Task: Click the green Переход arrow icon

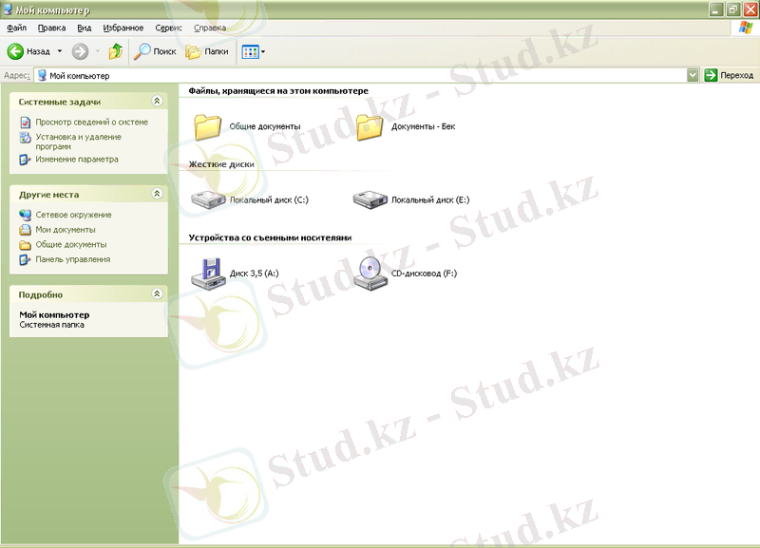Action: click(711, 75)
